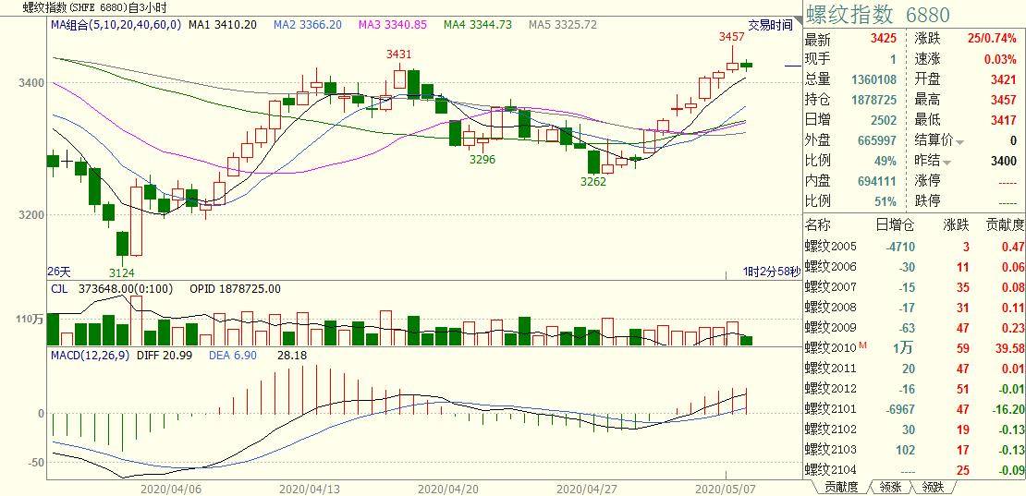Select the 螺纹2101 contract row
Screen dimensions: 1026x496
tap(914, 409)
